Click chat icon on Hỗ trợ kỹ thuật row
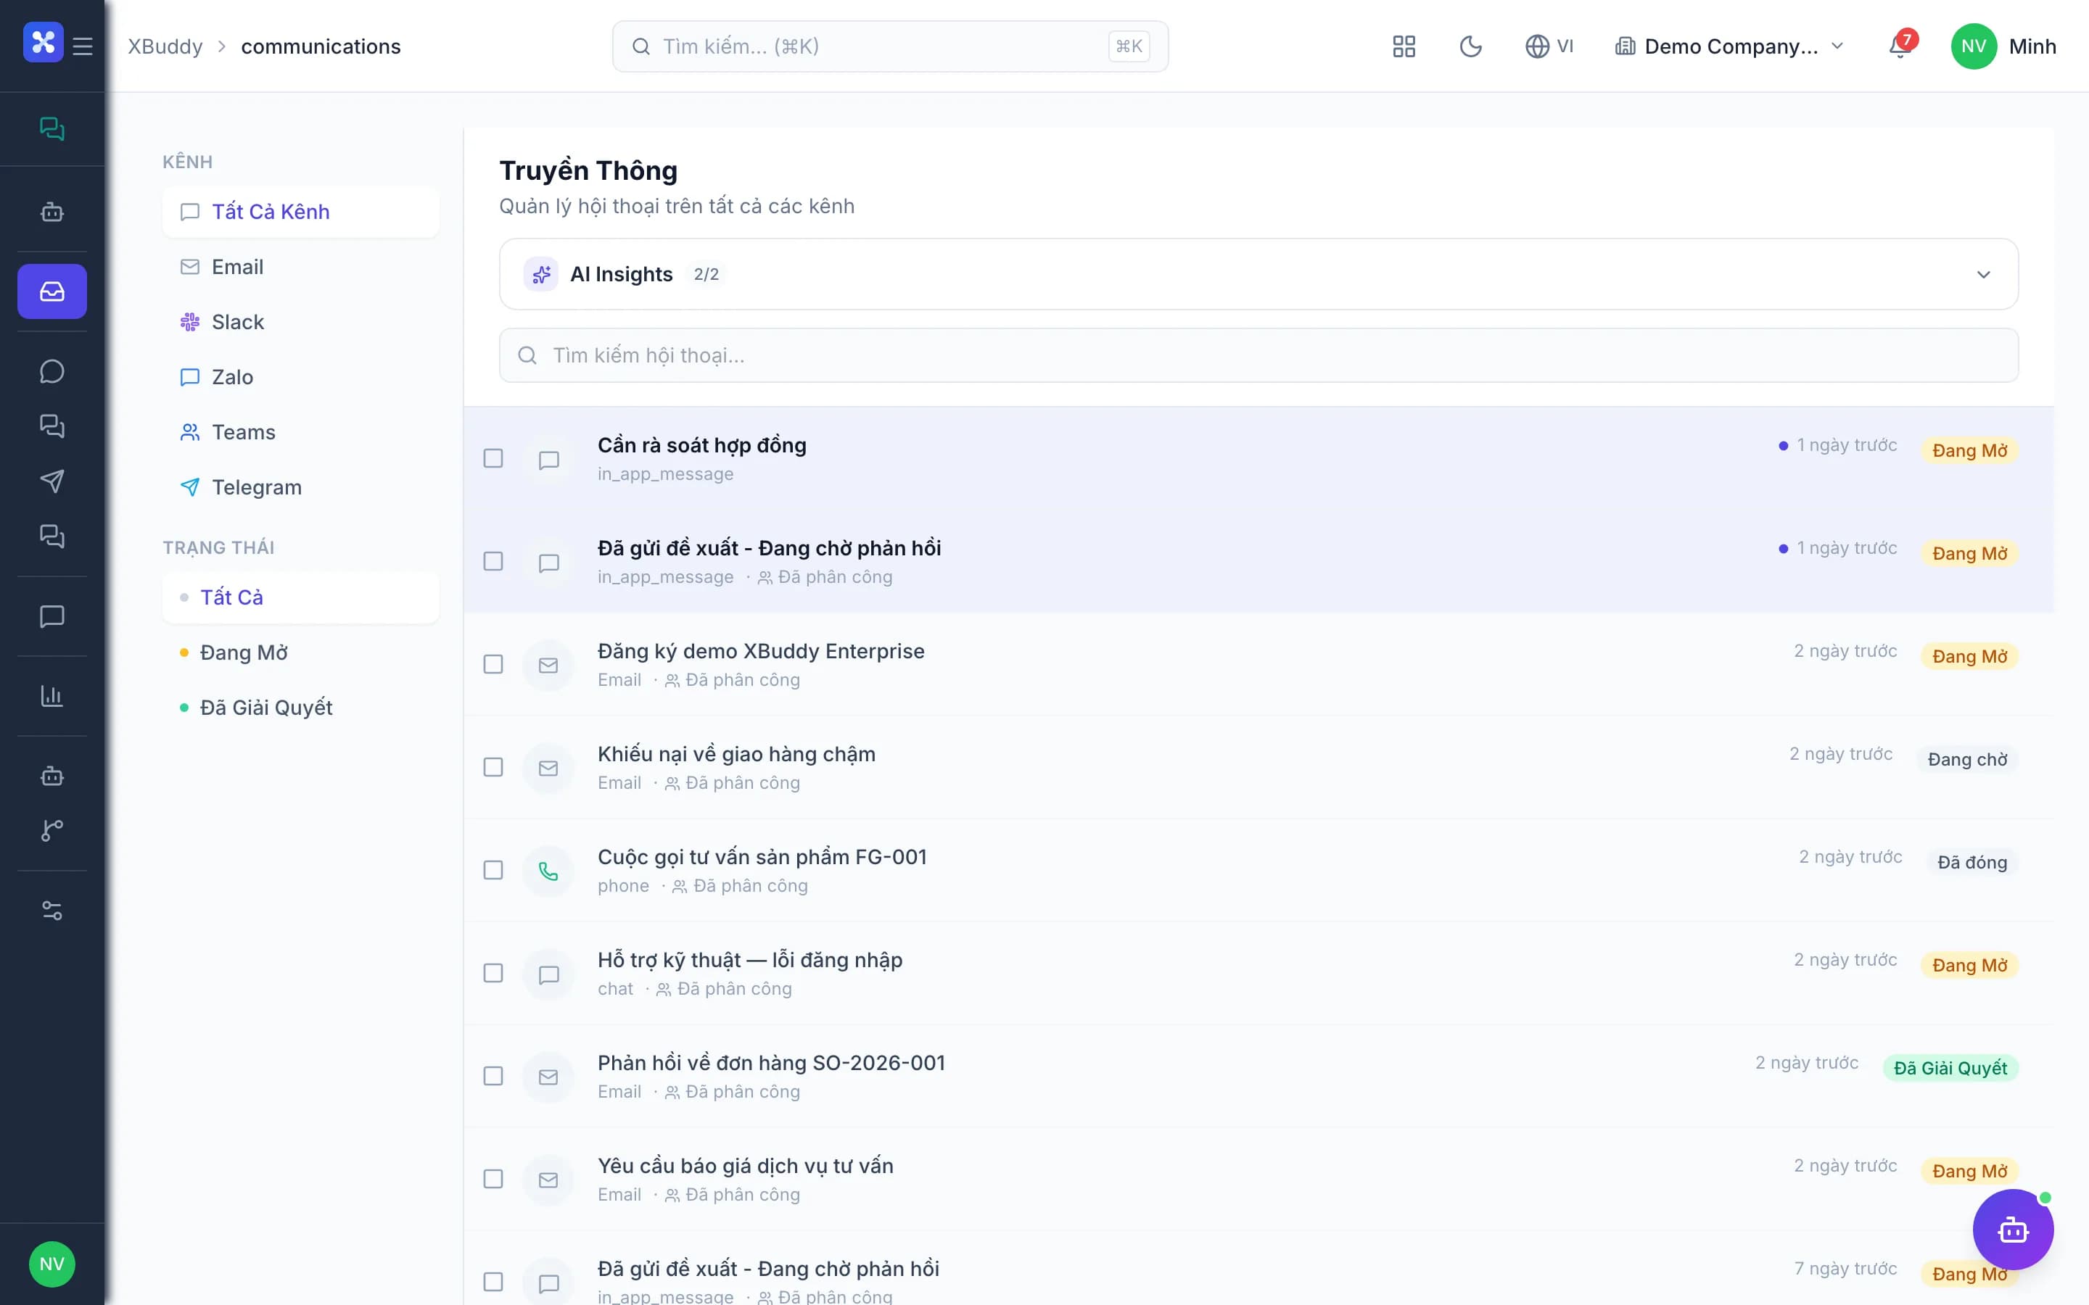2089x1305 pixels. 548,974
